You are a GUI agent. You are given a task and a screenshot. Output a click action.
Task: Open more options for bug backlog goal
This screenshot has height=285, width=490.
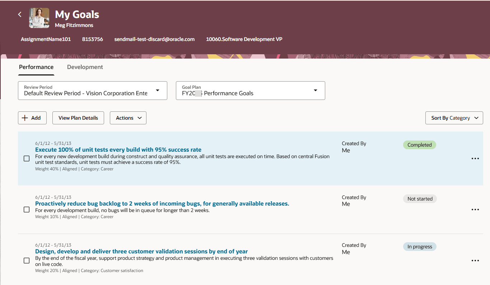coord(475,210)
